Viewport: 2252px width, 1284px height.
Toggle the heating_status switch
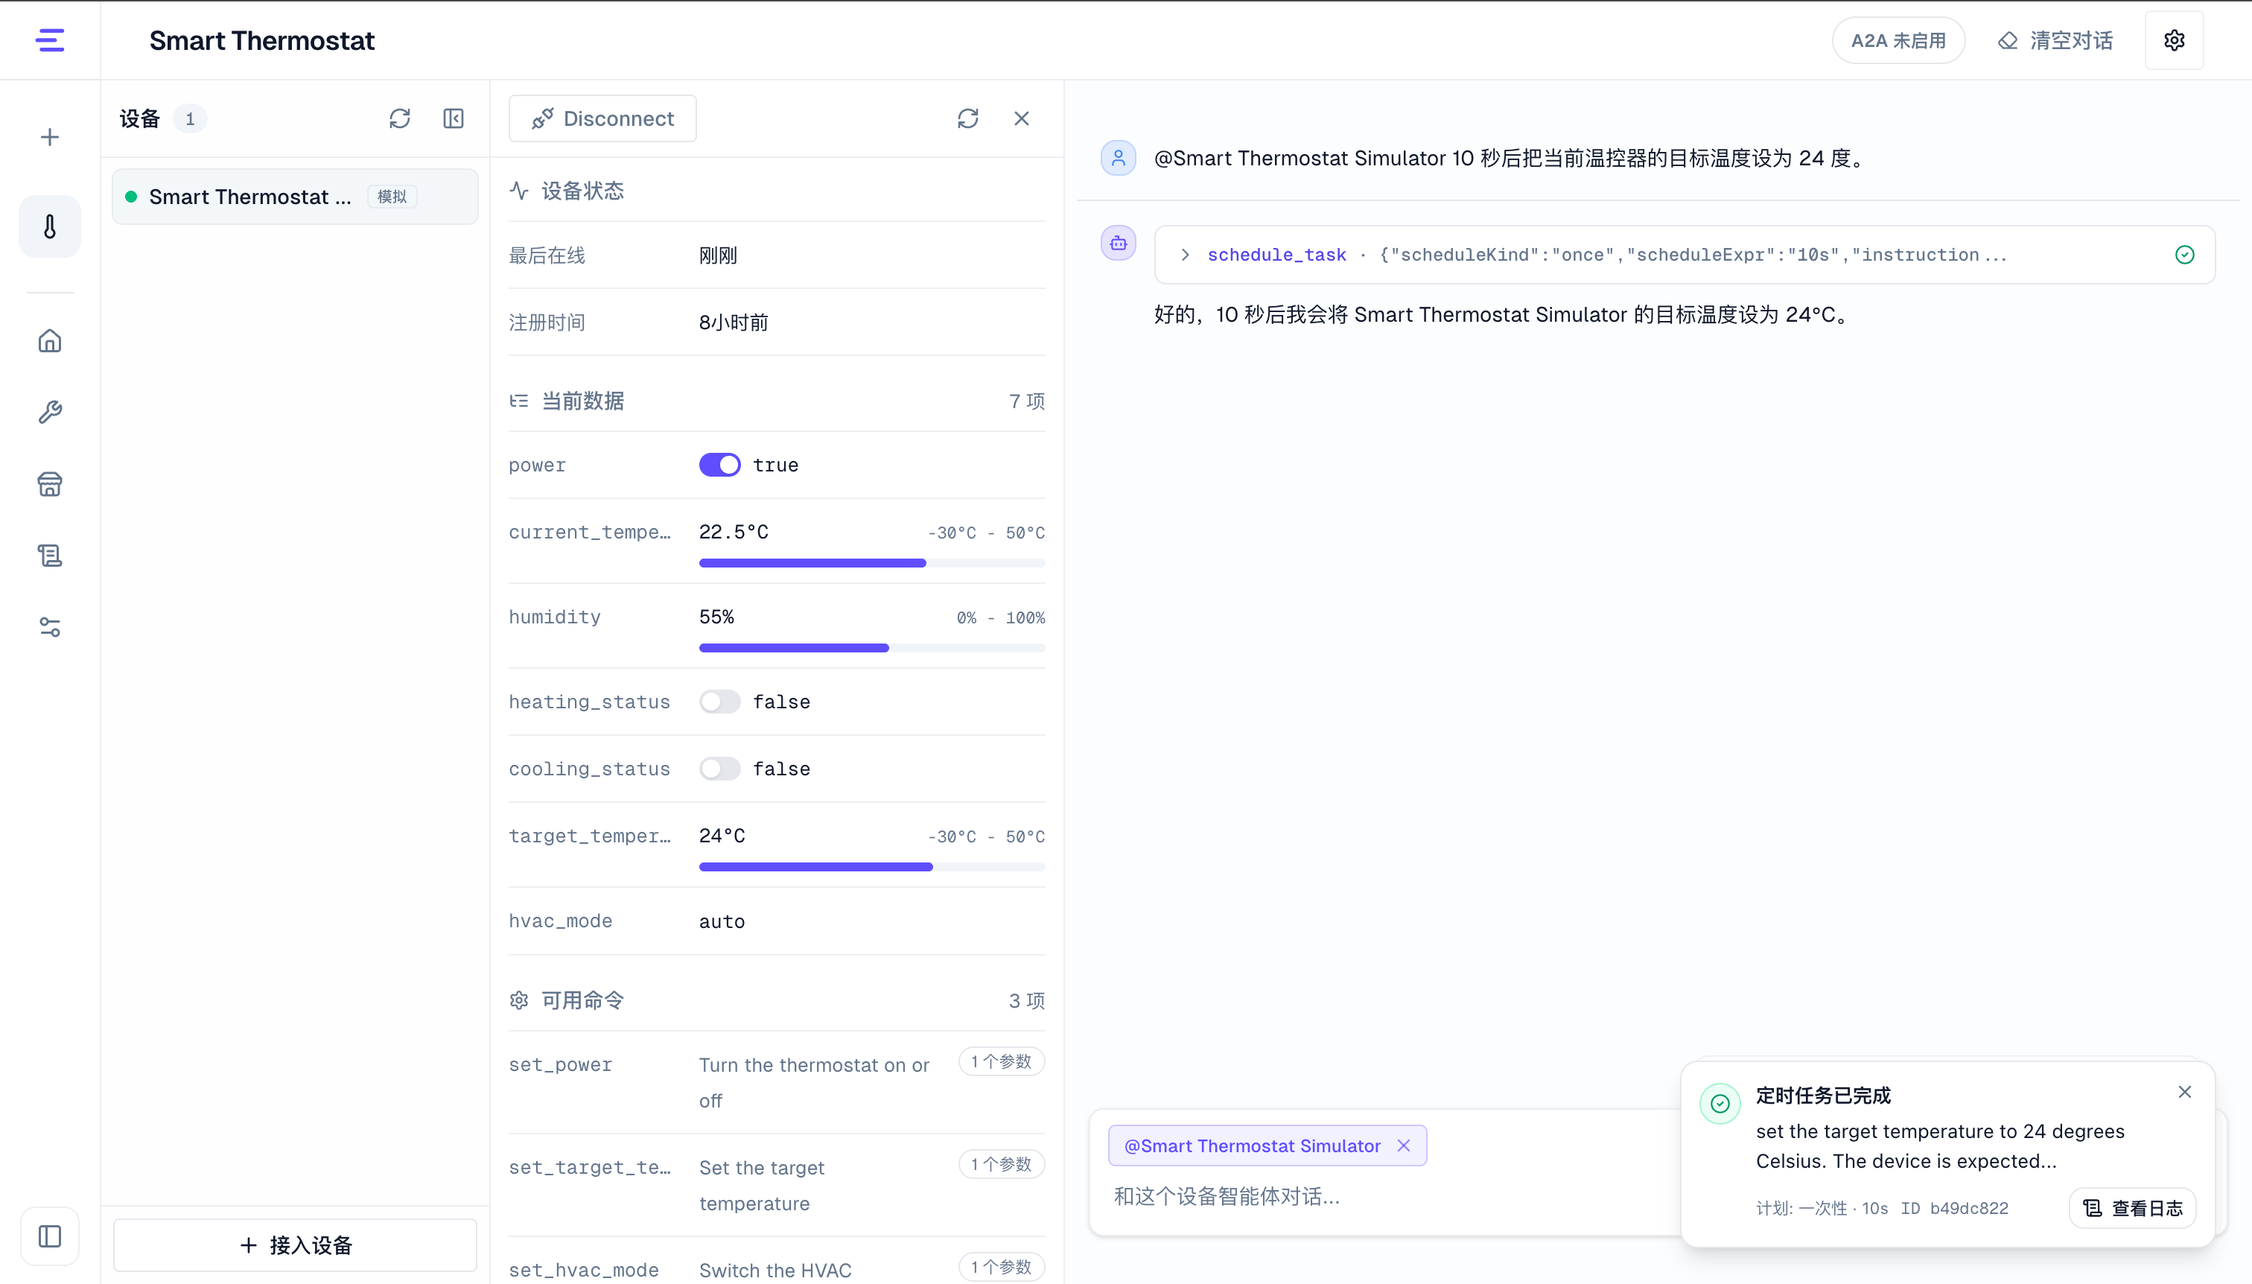click(x=719, y=701)
